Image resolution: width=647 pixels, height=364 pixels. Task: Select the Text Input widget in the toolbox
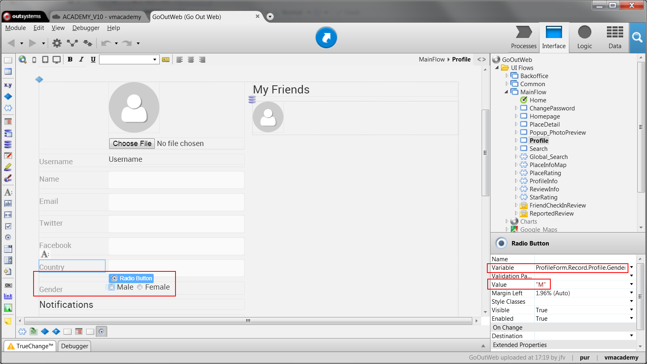click(x=8, y=203)
